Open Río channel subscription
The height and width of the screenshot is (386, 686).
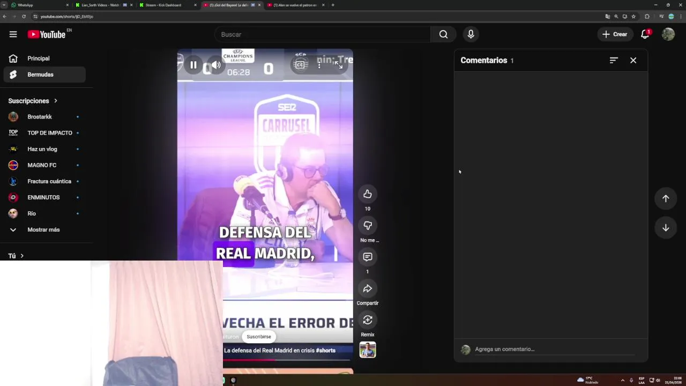tap(44, 213)
